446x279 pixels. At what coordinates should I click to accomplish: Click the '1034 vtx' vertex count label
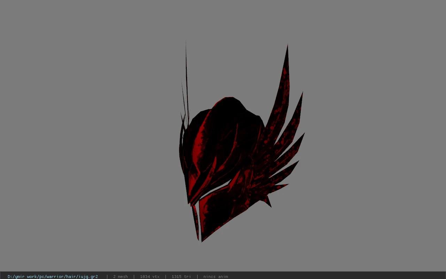click(x=150, y=277)
